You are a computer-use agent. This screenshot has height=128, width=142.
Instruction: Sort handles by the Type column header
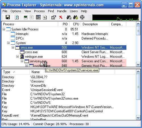point(16,72)
